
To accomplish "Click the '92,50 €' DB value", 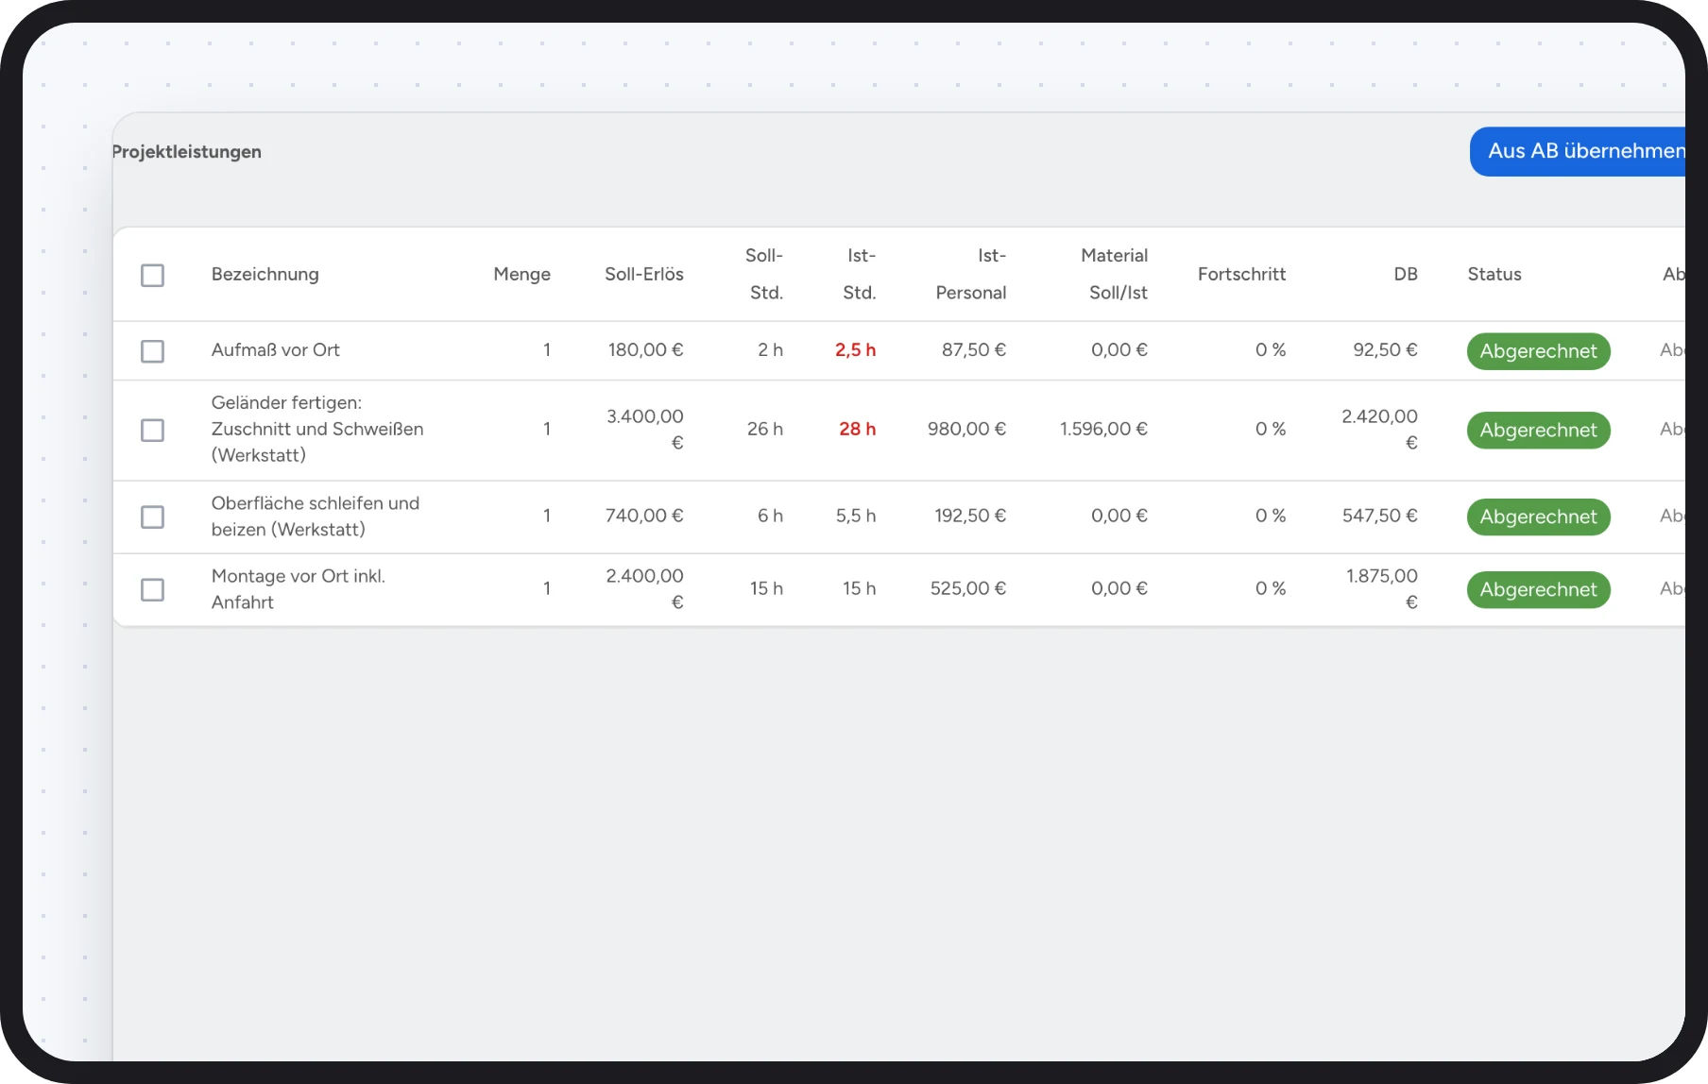I will [1385, 349].
